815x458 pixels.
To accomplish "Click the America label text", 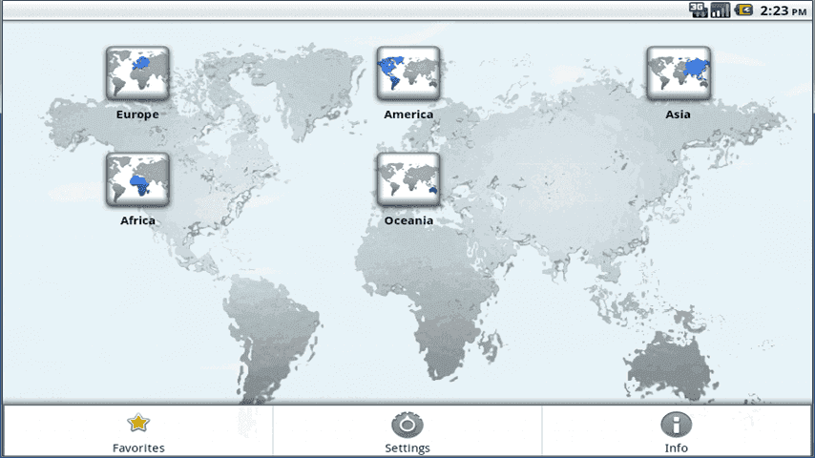I will click(408, 114).
